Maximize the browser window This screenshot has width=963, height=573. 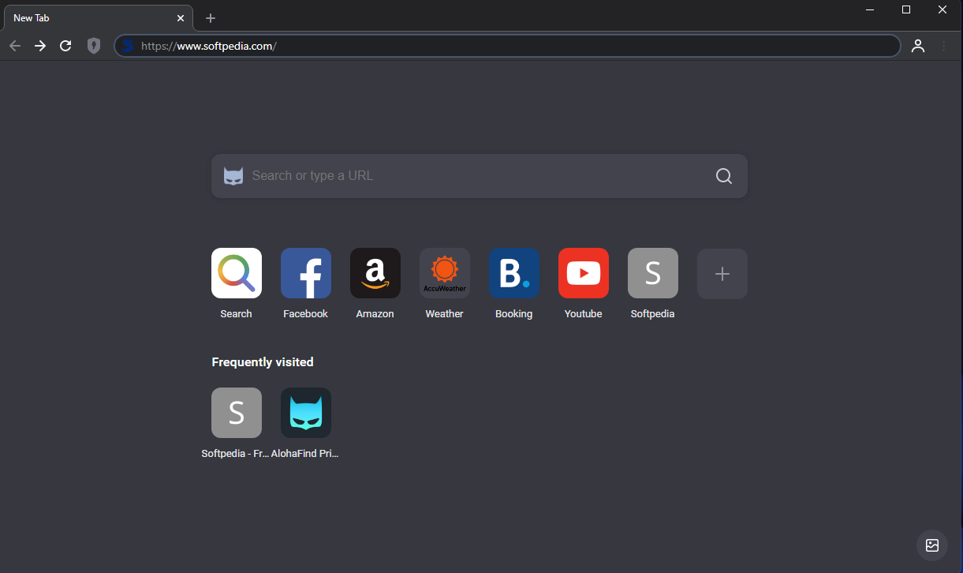coord(906,9)
